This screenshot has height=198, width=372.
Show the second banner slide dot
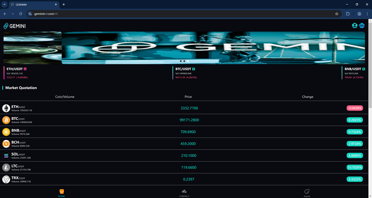184,61
